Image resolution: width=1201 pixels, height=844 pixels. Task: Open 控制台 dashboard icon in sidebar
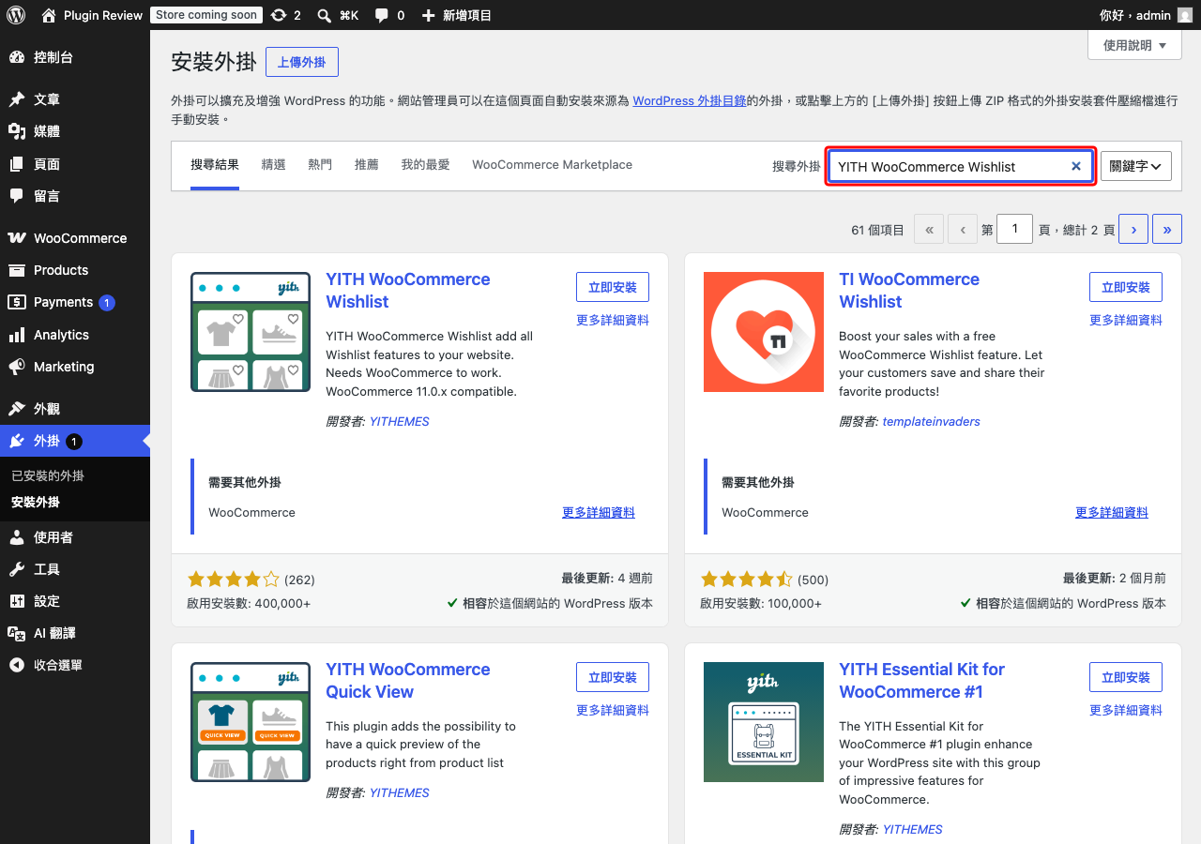click(x=17, y=57)
